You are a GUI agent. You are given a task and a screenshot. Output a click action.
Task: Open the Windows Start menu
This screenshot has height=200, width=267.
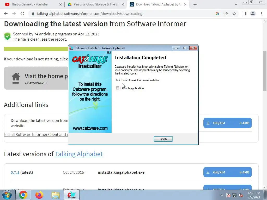[7, 195]
